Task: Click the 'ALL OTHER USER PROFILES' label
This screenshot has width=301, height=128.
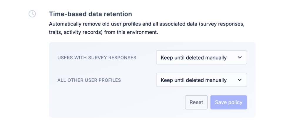Action: pos(89,80)
